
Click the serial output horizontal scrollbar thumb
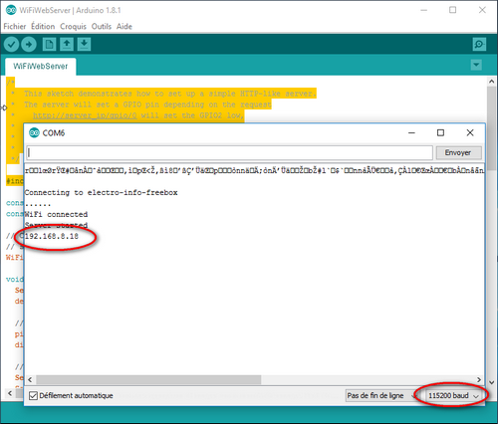click(148, 379)
